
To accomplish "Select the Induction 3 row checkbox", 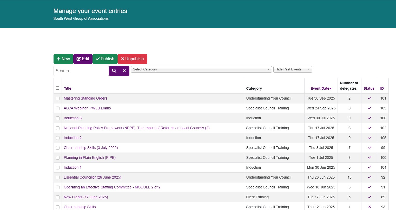I will [58, 118].
